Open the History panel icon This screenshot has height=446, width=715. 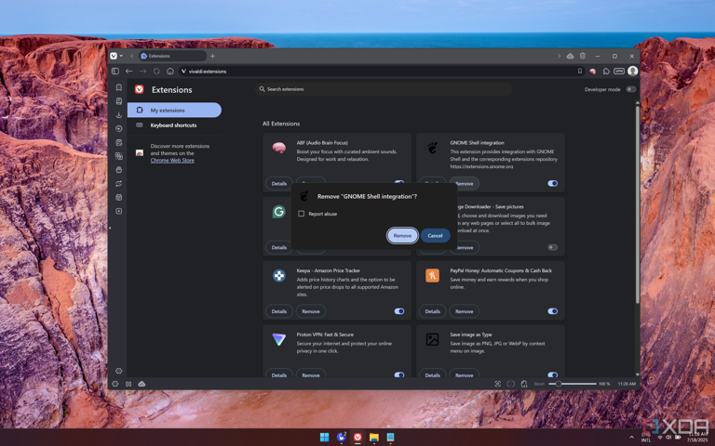119,129
